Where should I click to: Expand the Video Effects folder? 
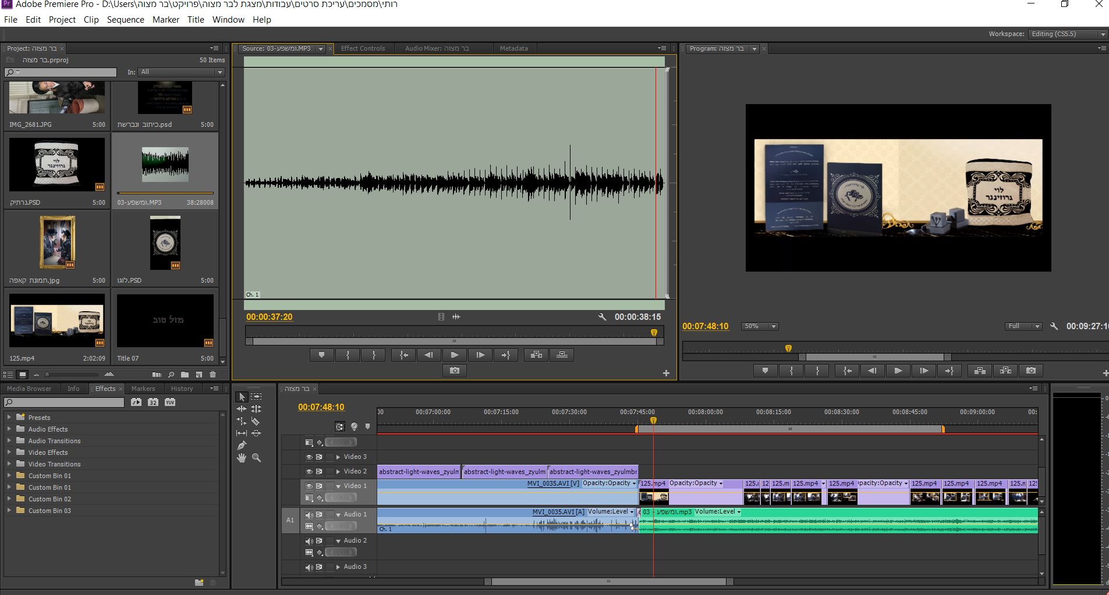pos(9,453)
